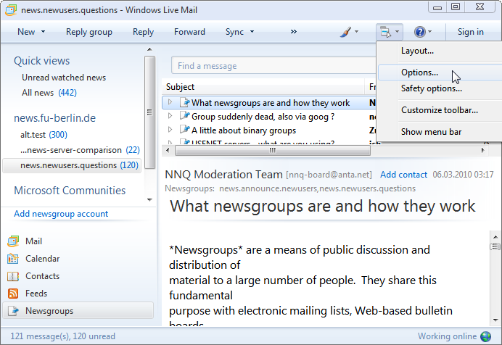Expand the 'Group suddenly dead' thread
502x345 pixels.
[x=170, y=116]
